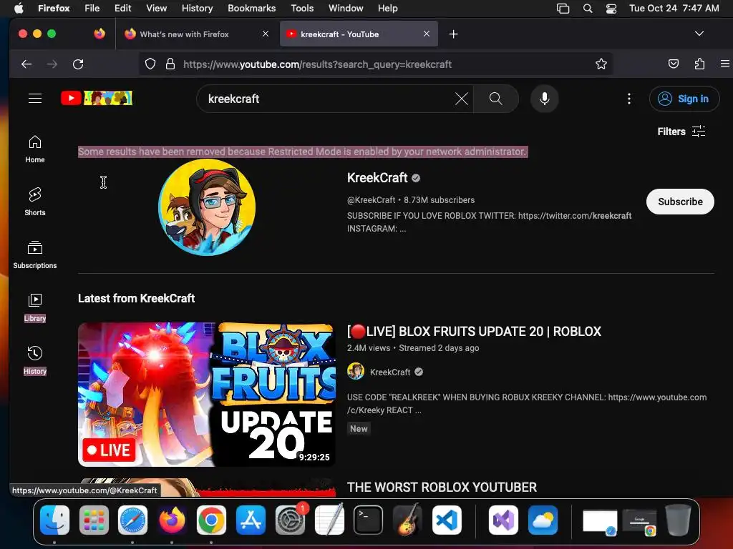Open Safari from the Dock
733x549 pixels.
click(x=132, y=520)
